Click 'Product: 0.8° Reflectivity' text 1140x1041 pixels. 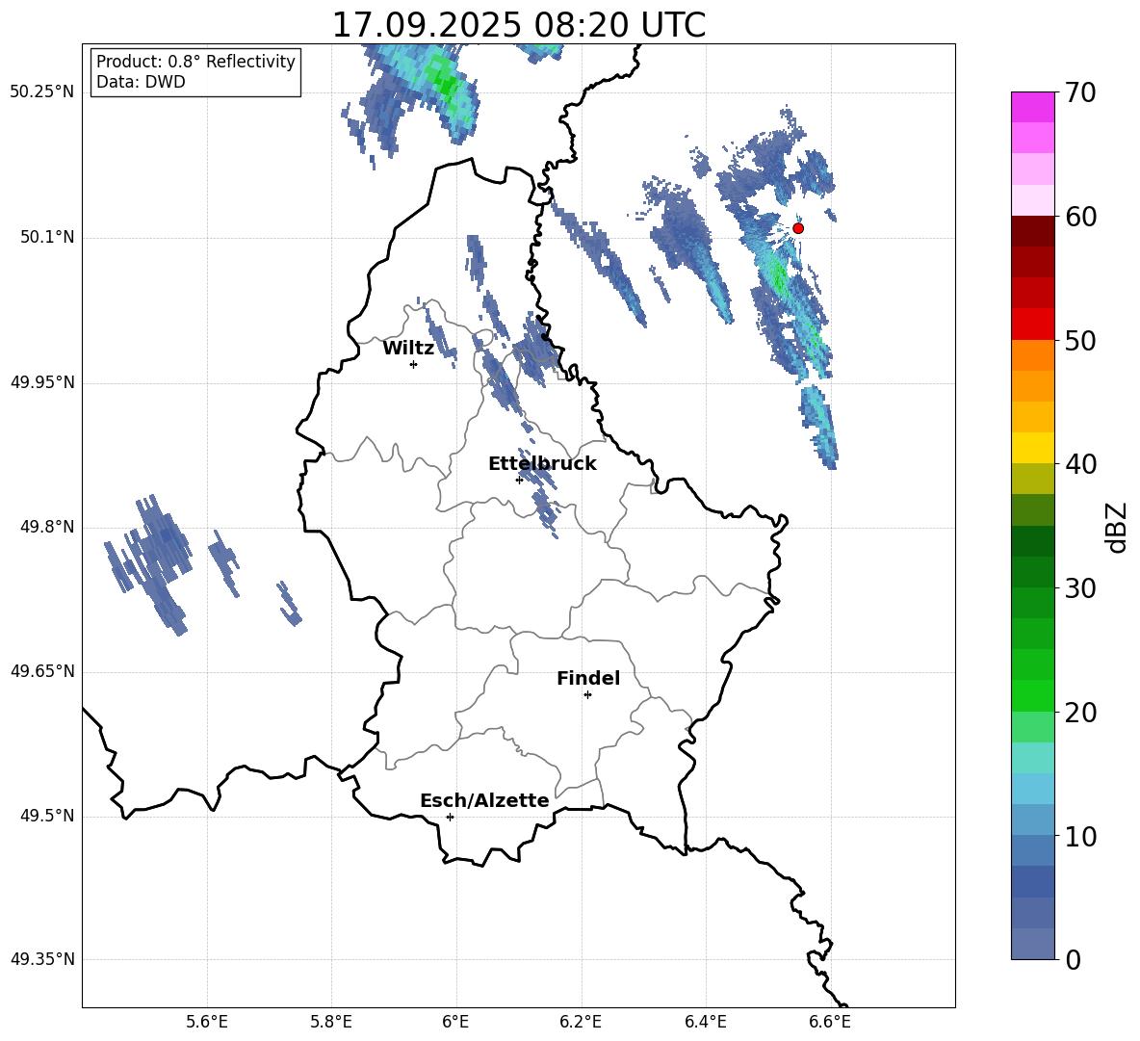pos(195,62)
